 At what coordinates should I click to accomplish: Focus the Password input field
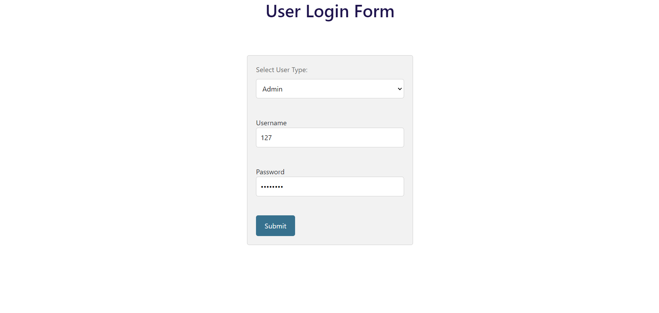(329, 187)
